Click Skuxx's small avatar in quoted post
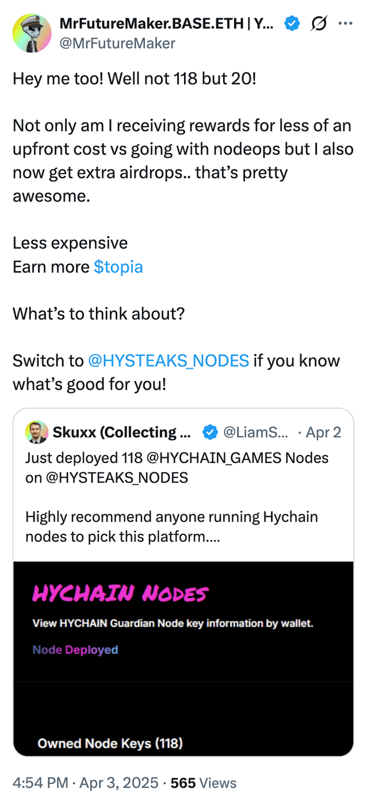 37,432
